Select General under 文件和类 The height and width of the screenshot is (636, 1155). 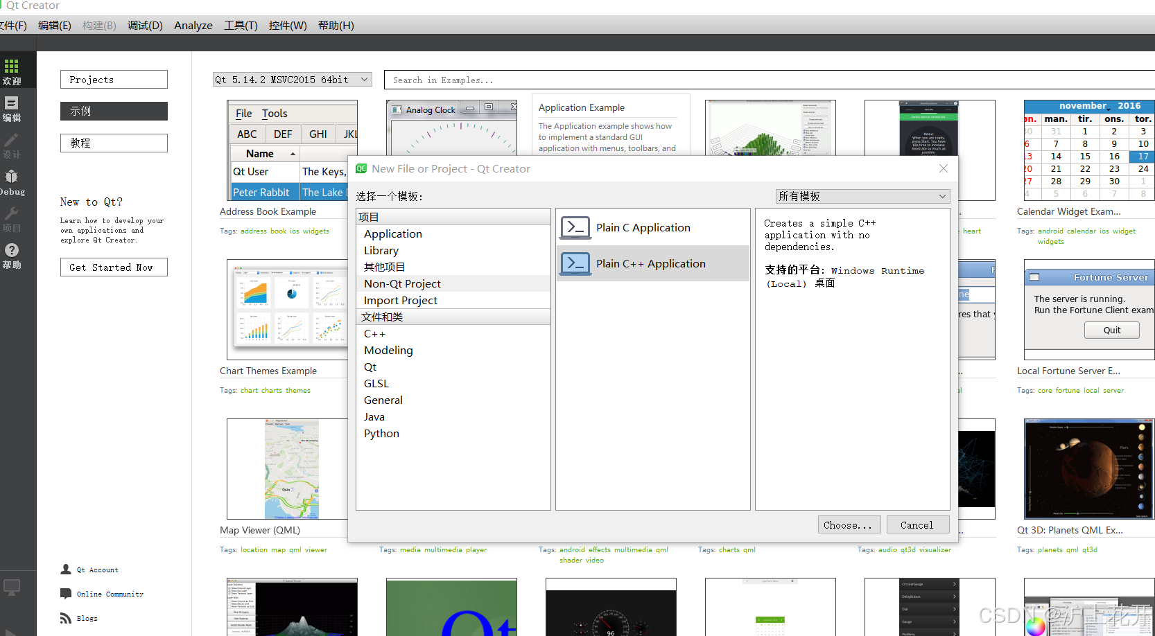(x=453, y=400)
